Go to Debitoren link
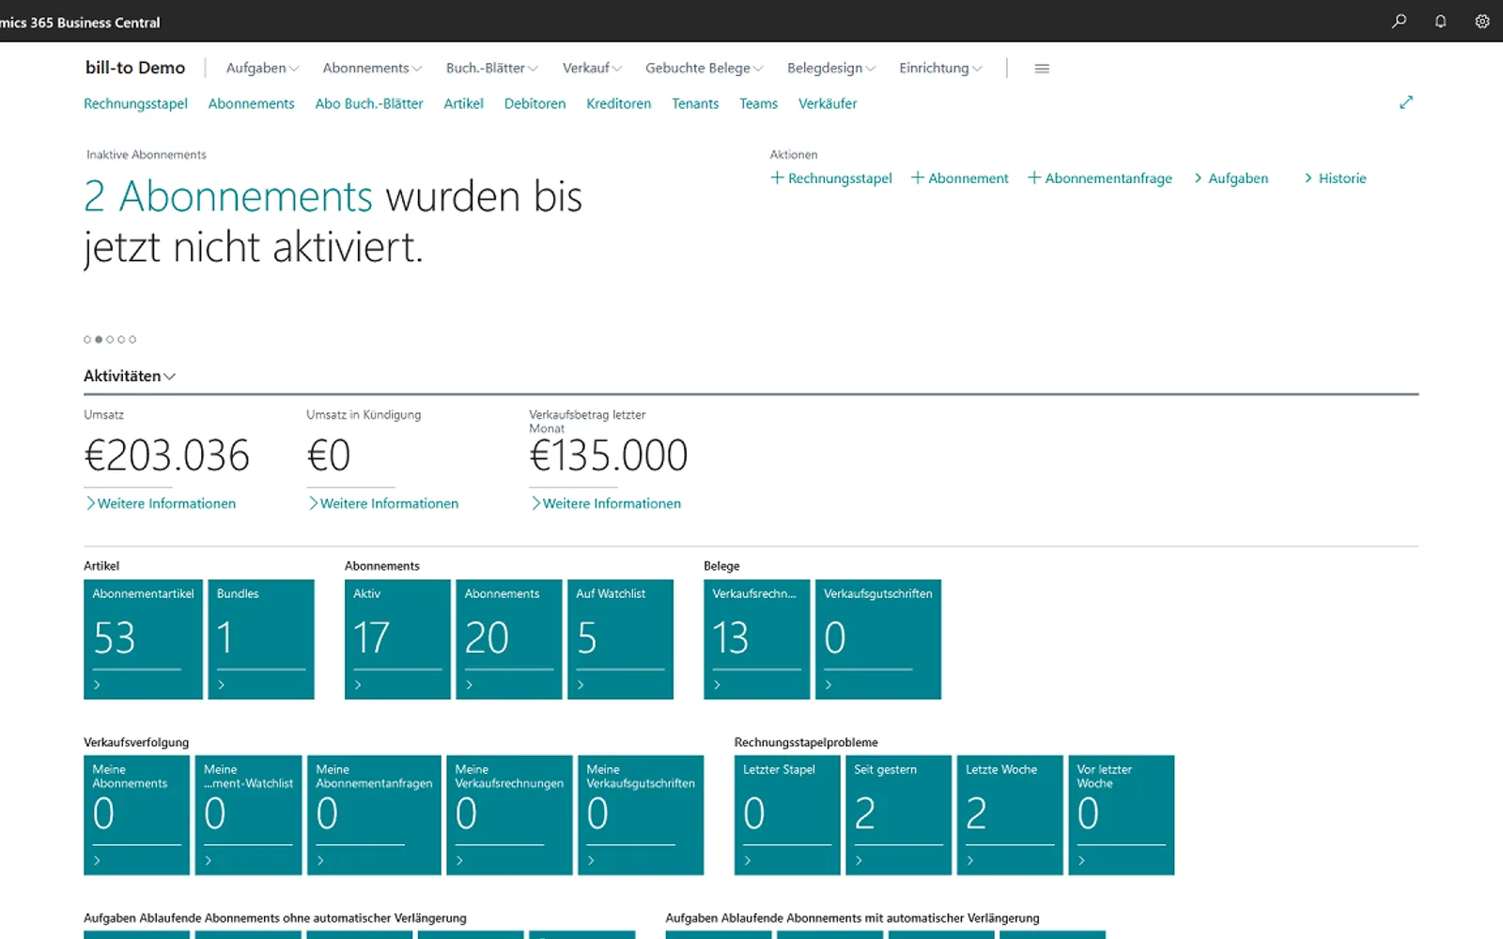Screen dimensions: 1503x939 pos(535,103)
